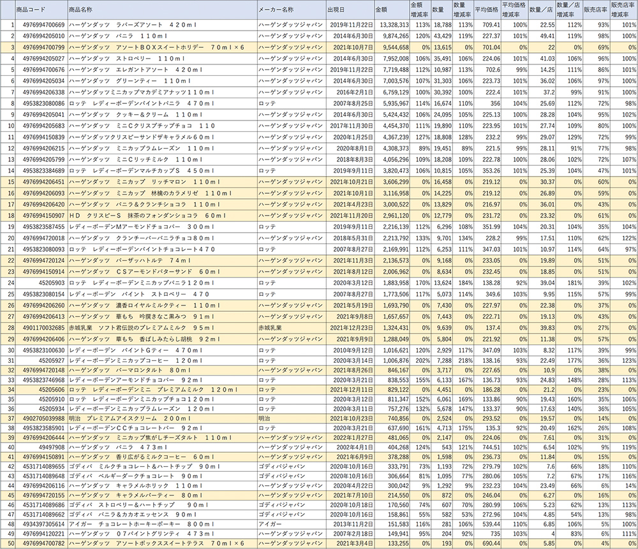Image resolution: width=638 pixels, height=549 pixels.
Task: Select the 平均価格 column header
Action: [487, 10]
